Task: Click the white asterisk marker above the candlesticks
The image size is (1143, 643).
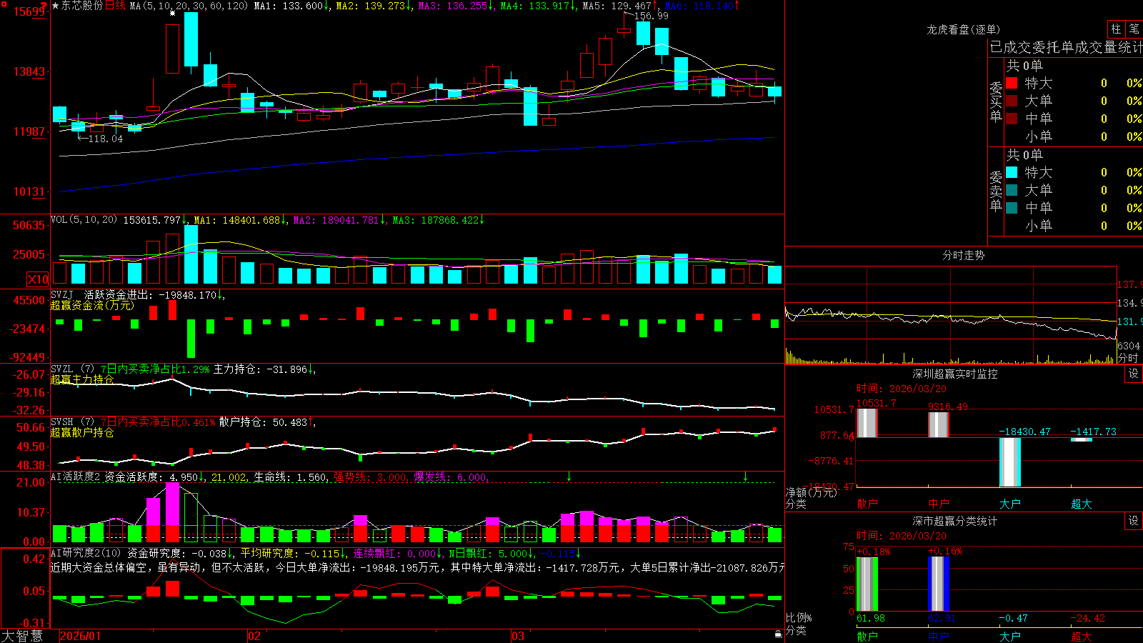Action: (x=172, y=13)
